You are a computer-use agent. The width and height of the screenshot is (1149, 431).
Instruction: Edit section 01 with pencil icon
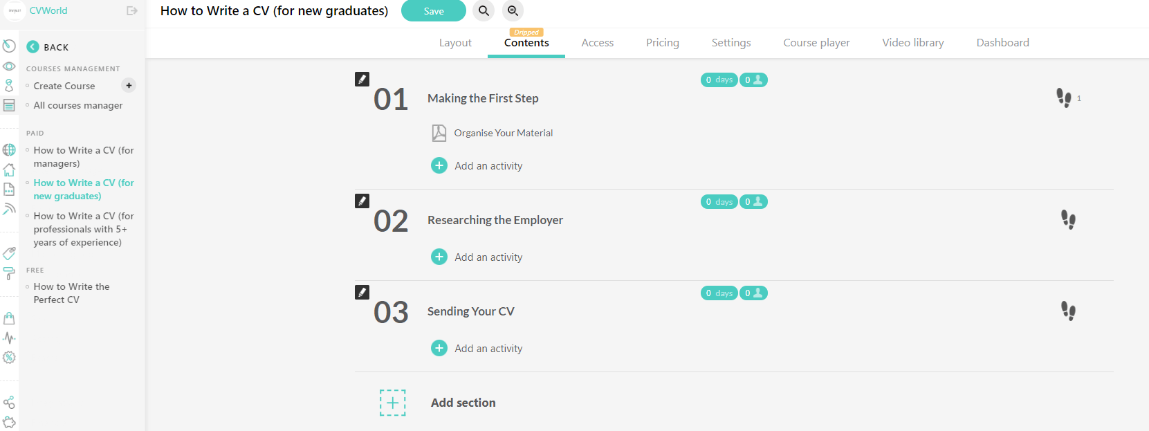tap(362, 80)
